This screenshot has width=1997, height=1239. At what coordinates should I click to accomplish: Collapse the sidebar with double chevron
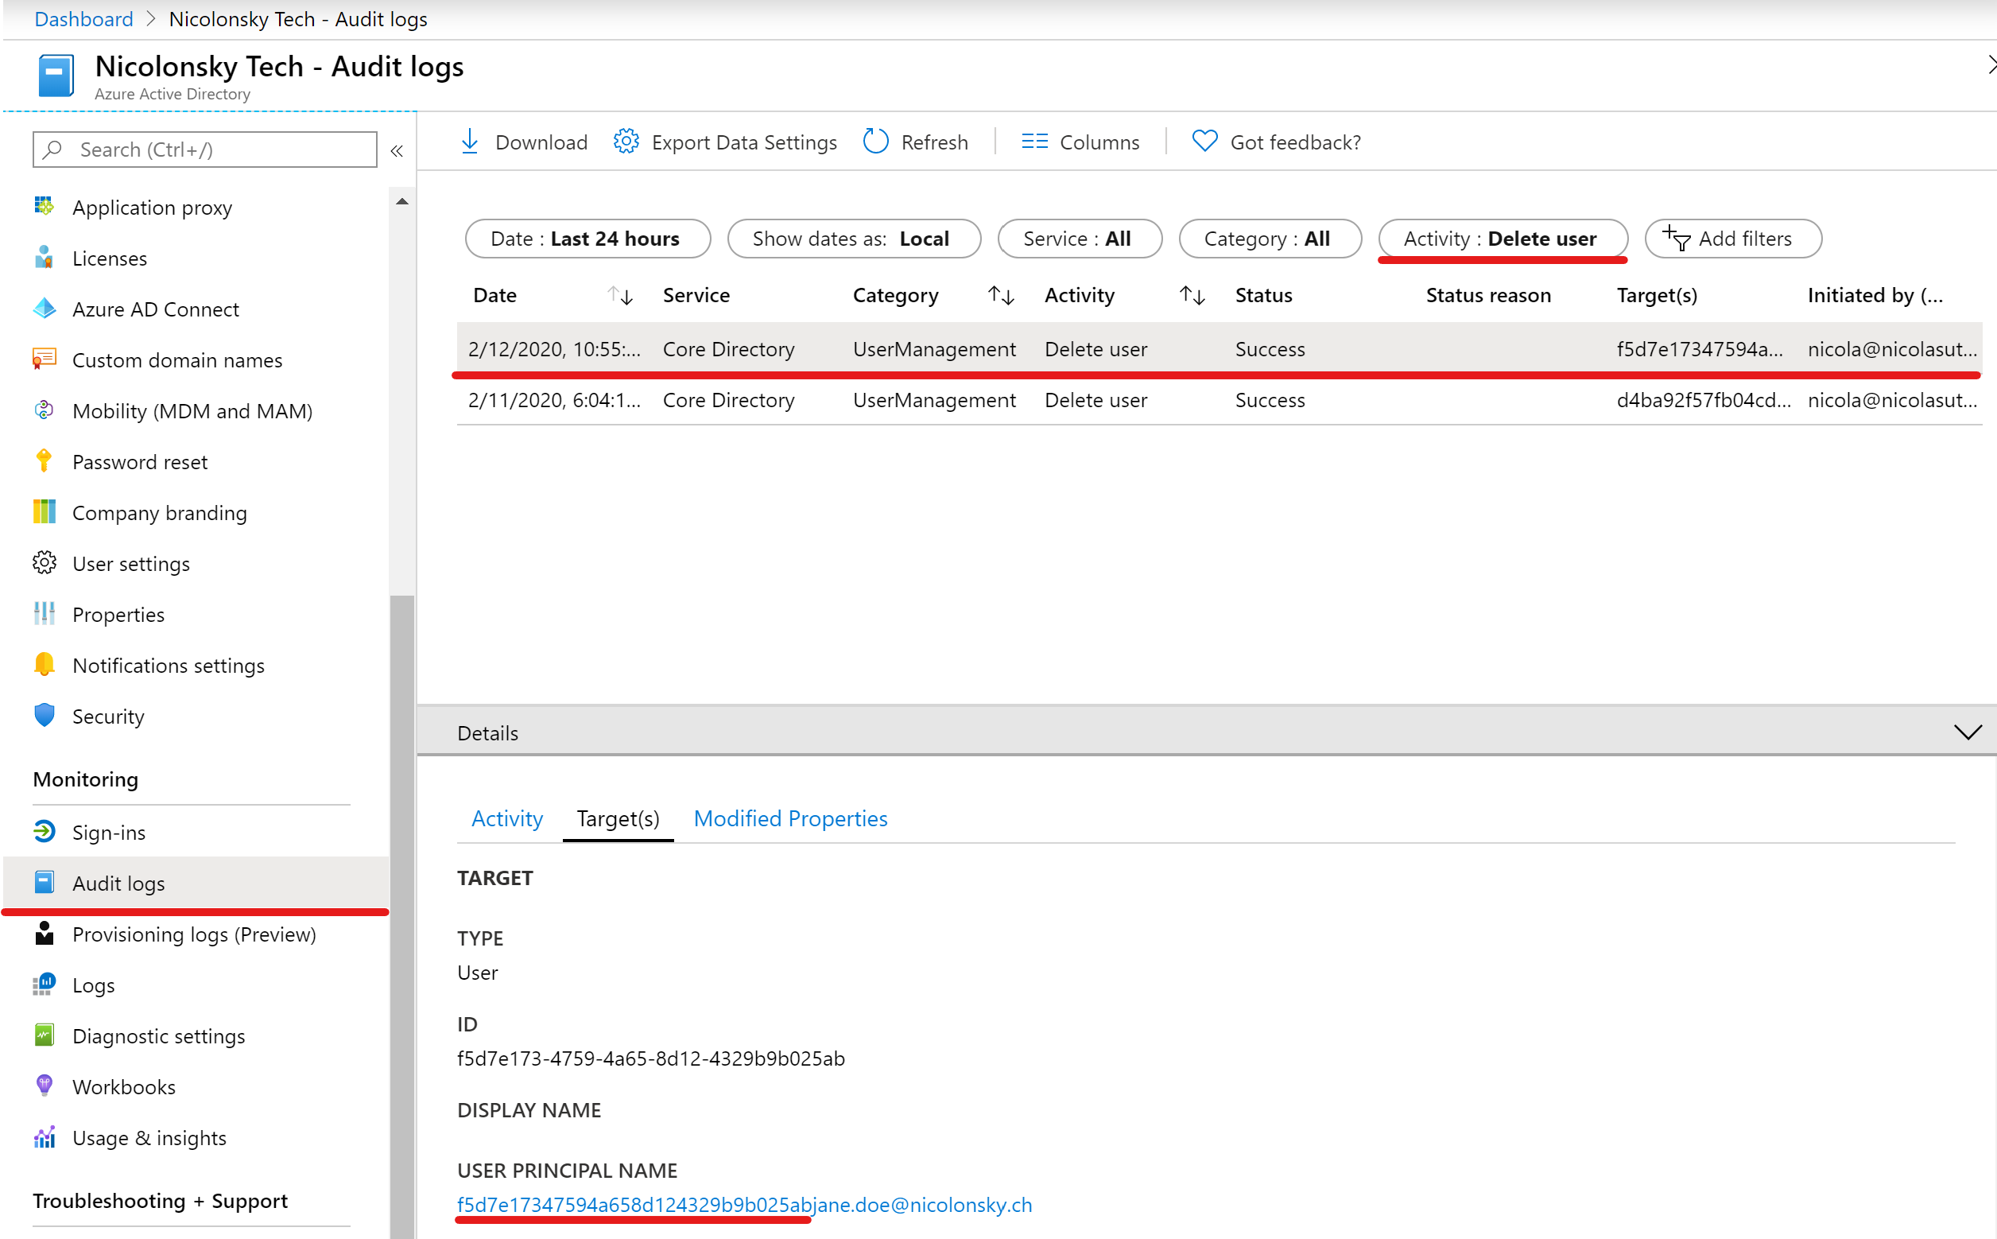coord(397,151)
